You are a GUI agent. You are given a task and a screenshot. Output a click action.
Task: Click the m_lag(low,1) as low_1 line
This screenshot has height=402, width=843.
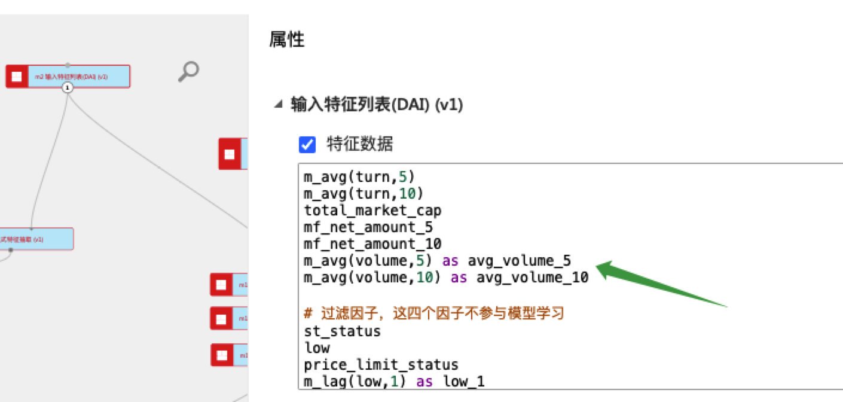click(x=394, y=381)
